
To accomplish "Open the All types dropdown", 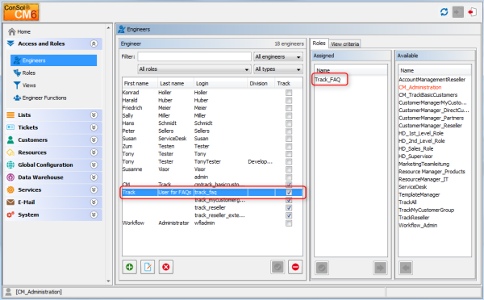I will click(x=277, y=69).
